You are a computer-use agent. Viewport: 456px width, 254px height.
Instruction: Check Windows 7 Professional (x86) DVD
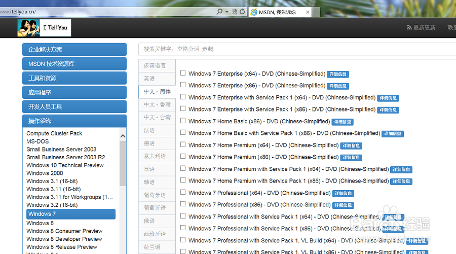click(x=183, y=204)
